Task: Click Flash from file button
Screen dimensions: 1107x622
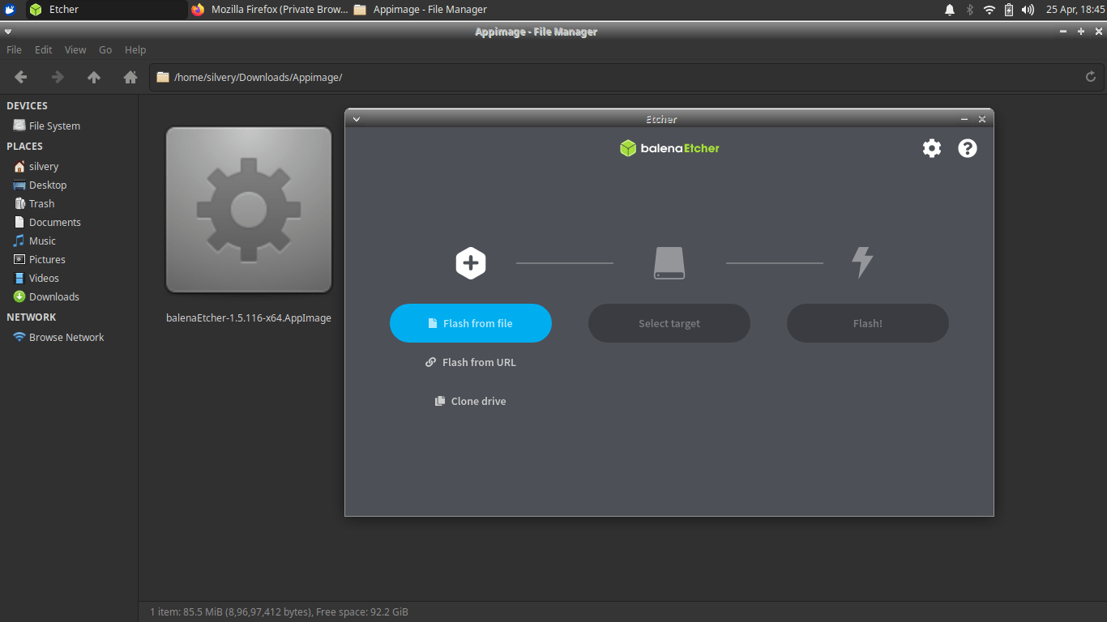Action: (471, 323)
